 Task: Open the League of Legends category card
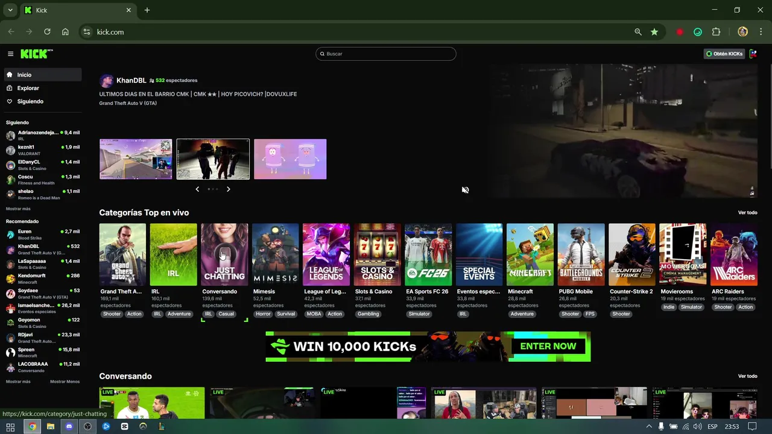tap(326, 254)
